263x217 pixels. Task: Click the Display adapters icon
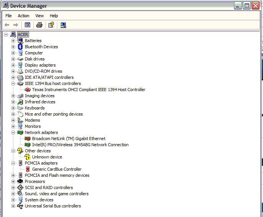[20, 65]
